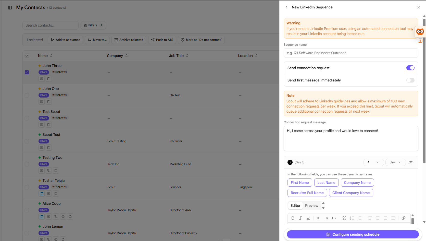Select the Scout Test row checkbox
The height and width of the screenshot is (241, 426).
(x=27, y=141)
